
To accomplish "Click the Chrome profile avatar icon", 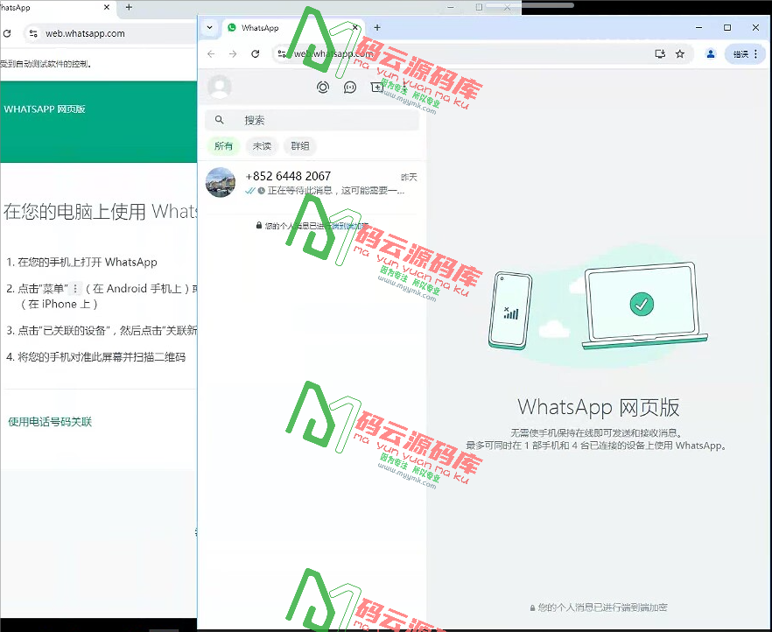I will [711, 53].
